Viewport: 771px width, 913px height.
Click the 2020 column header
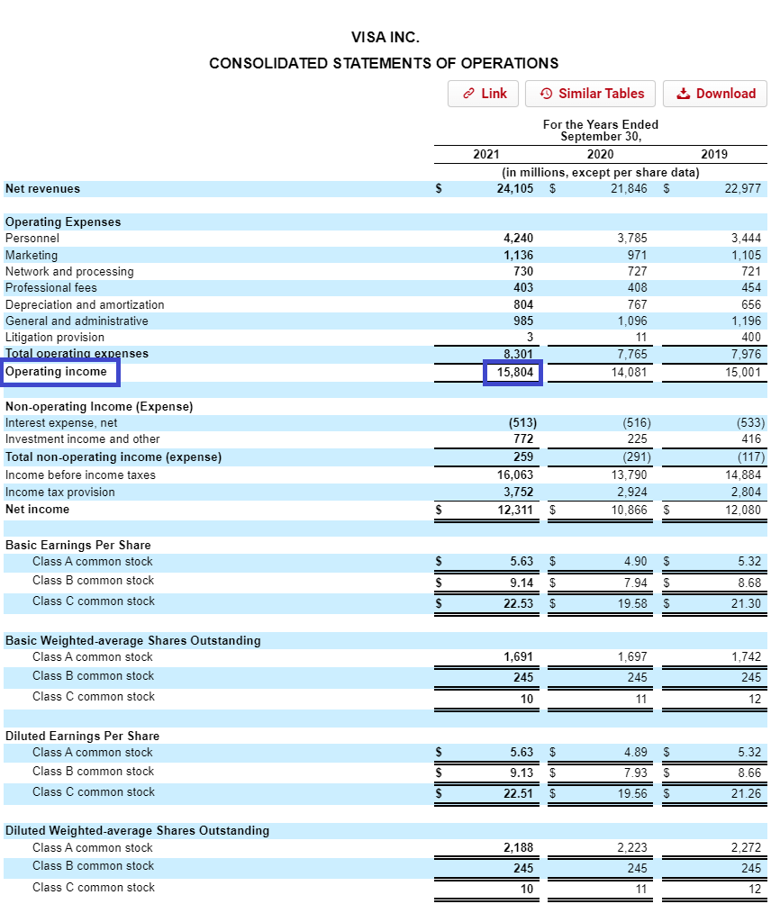pos(600,154)
